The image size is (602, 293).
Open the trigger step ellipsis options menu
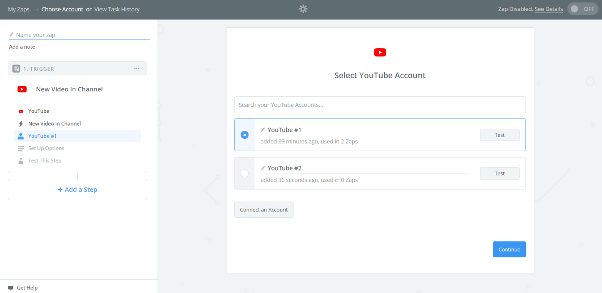(137, 68)
